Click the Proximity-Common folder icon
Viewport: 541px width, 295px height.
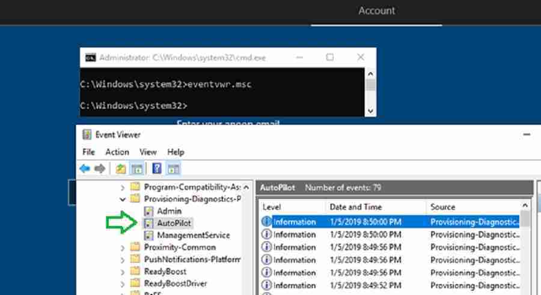[x=135, y=247]
